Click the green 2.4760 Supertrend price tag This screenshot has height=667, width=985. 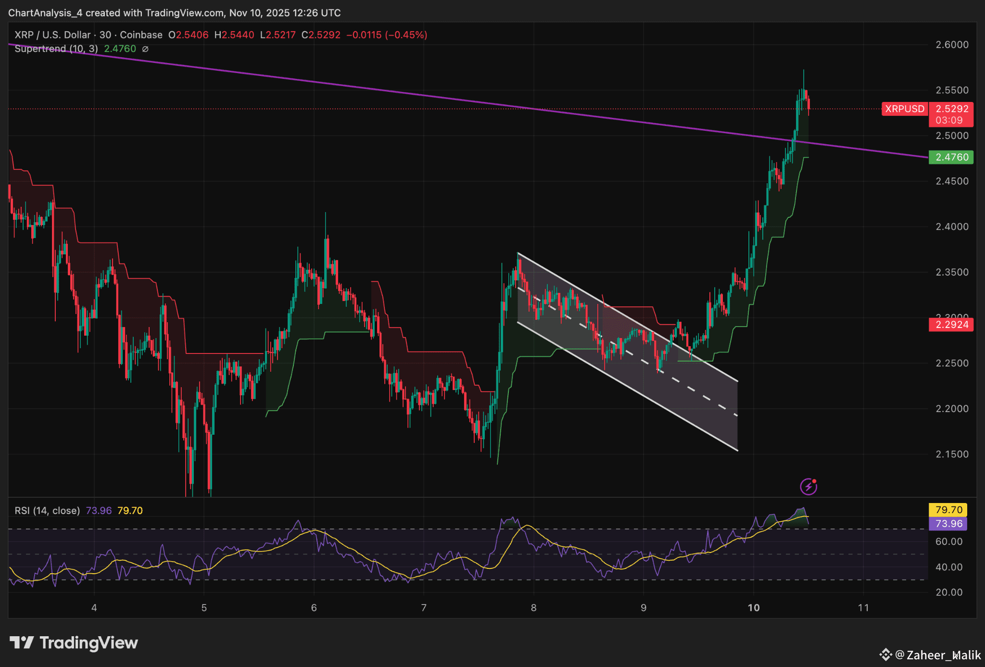(951, 157)
